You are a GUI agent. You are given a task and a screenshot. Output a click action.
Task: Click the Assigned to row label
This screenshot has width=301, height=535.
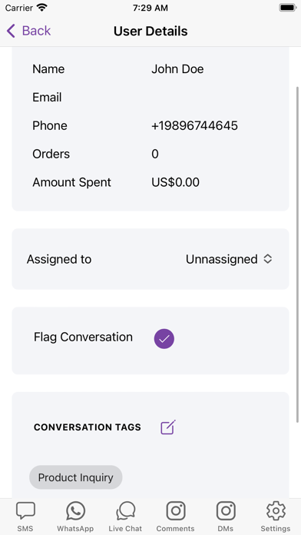[x=59, y=259]
